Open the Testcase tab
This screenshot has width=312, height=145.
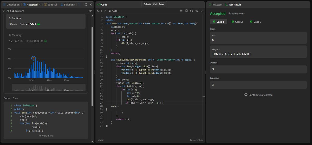[215, 5]
